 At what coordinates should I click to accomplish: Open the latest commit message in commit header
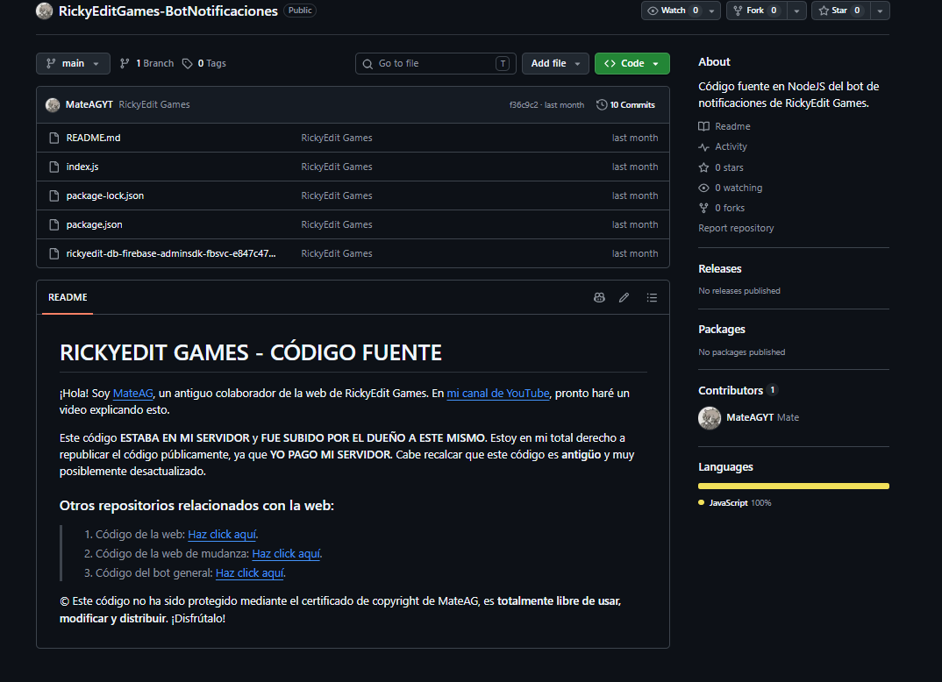154,104
